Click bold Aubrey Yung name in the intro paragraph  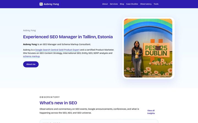click(x=30, y=44)
